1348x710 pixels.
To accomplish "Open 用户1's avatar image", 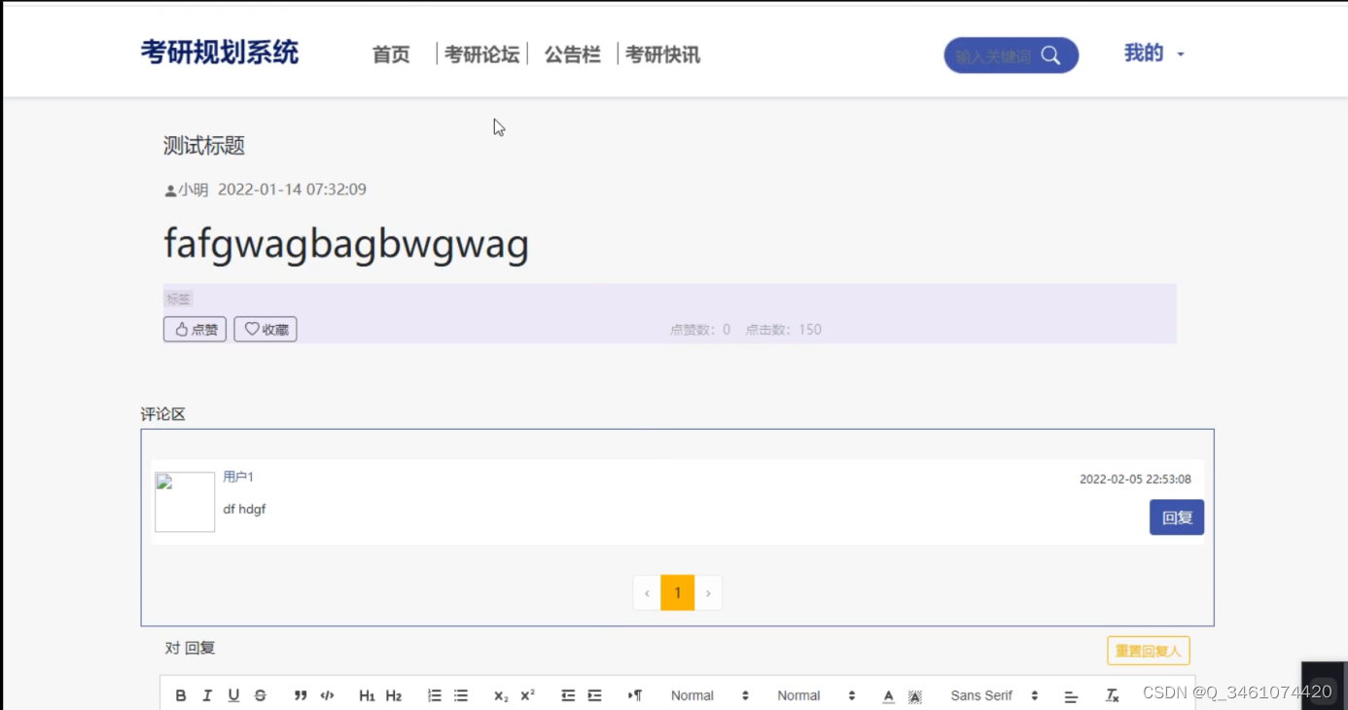I will pyautogui.click(x=185, y=502).
